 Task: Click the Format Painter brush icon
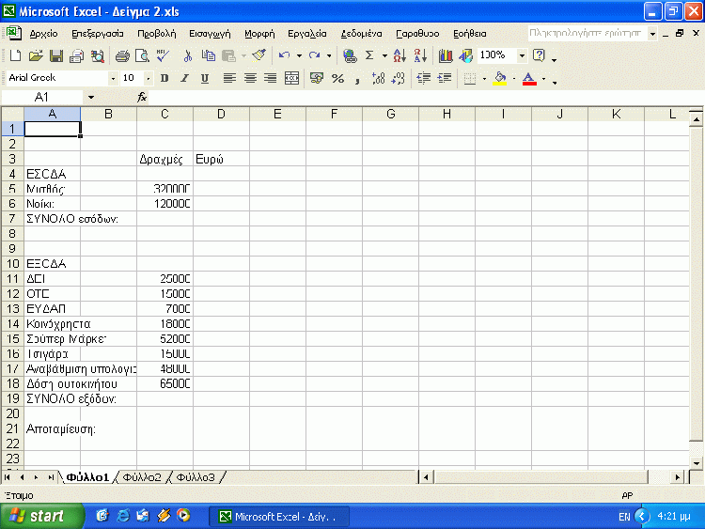[259, 55]
